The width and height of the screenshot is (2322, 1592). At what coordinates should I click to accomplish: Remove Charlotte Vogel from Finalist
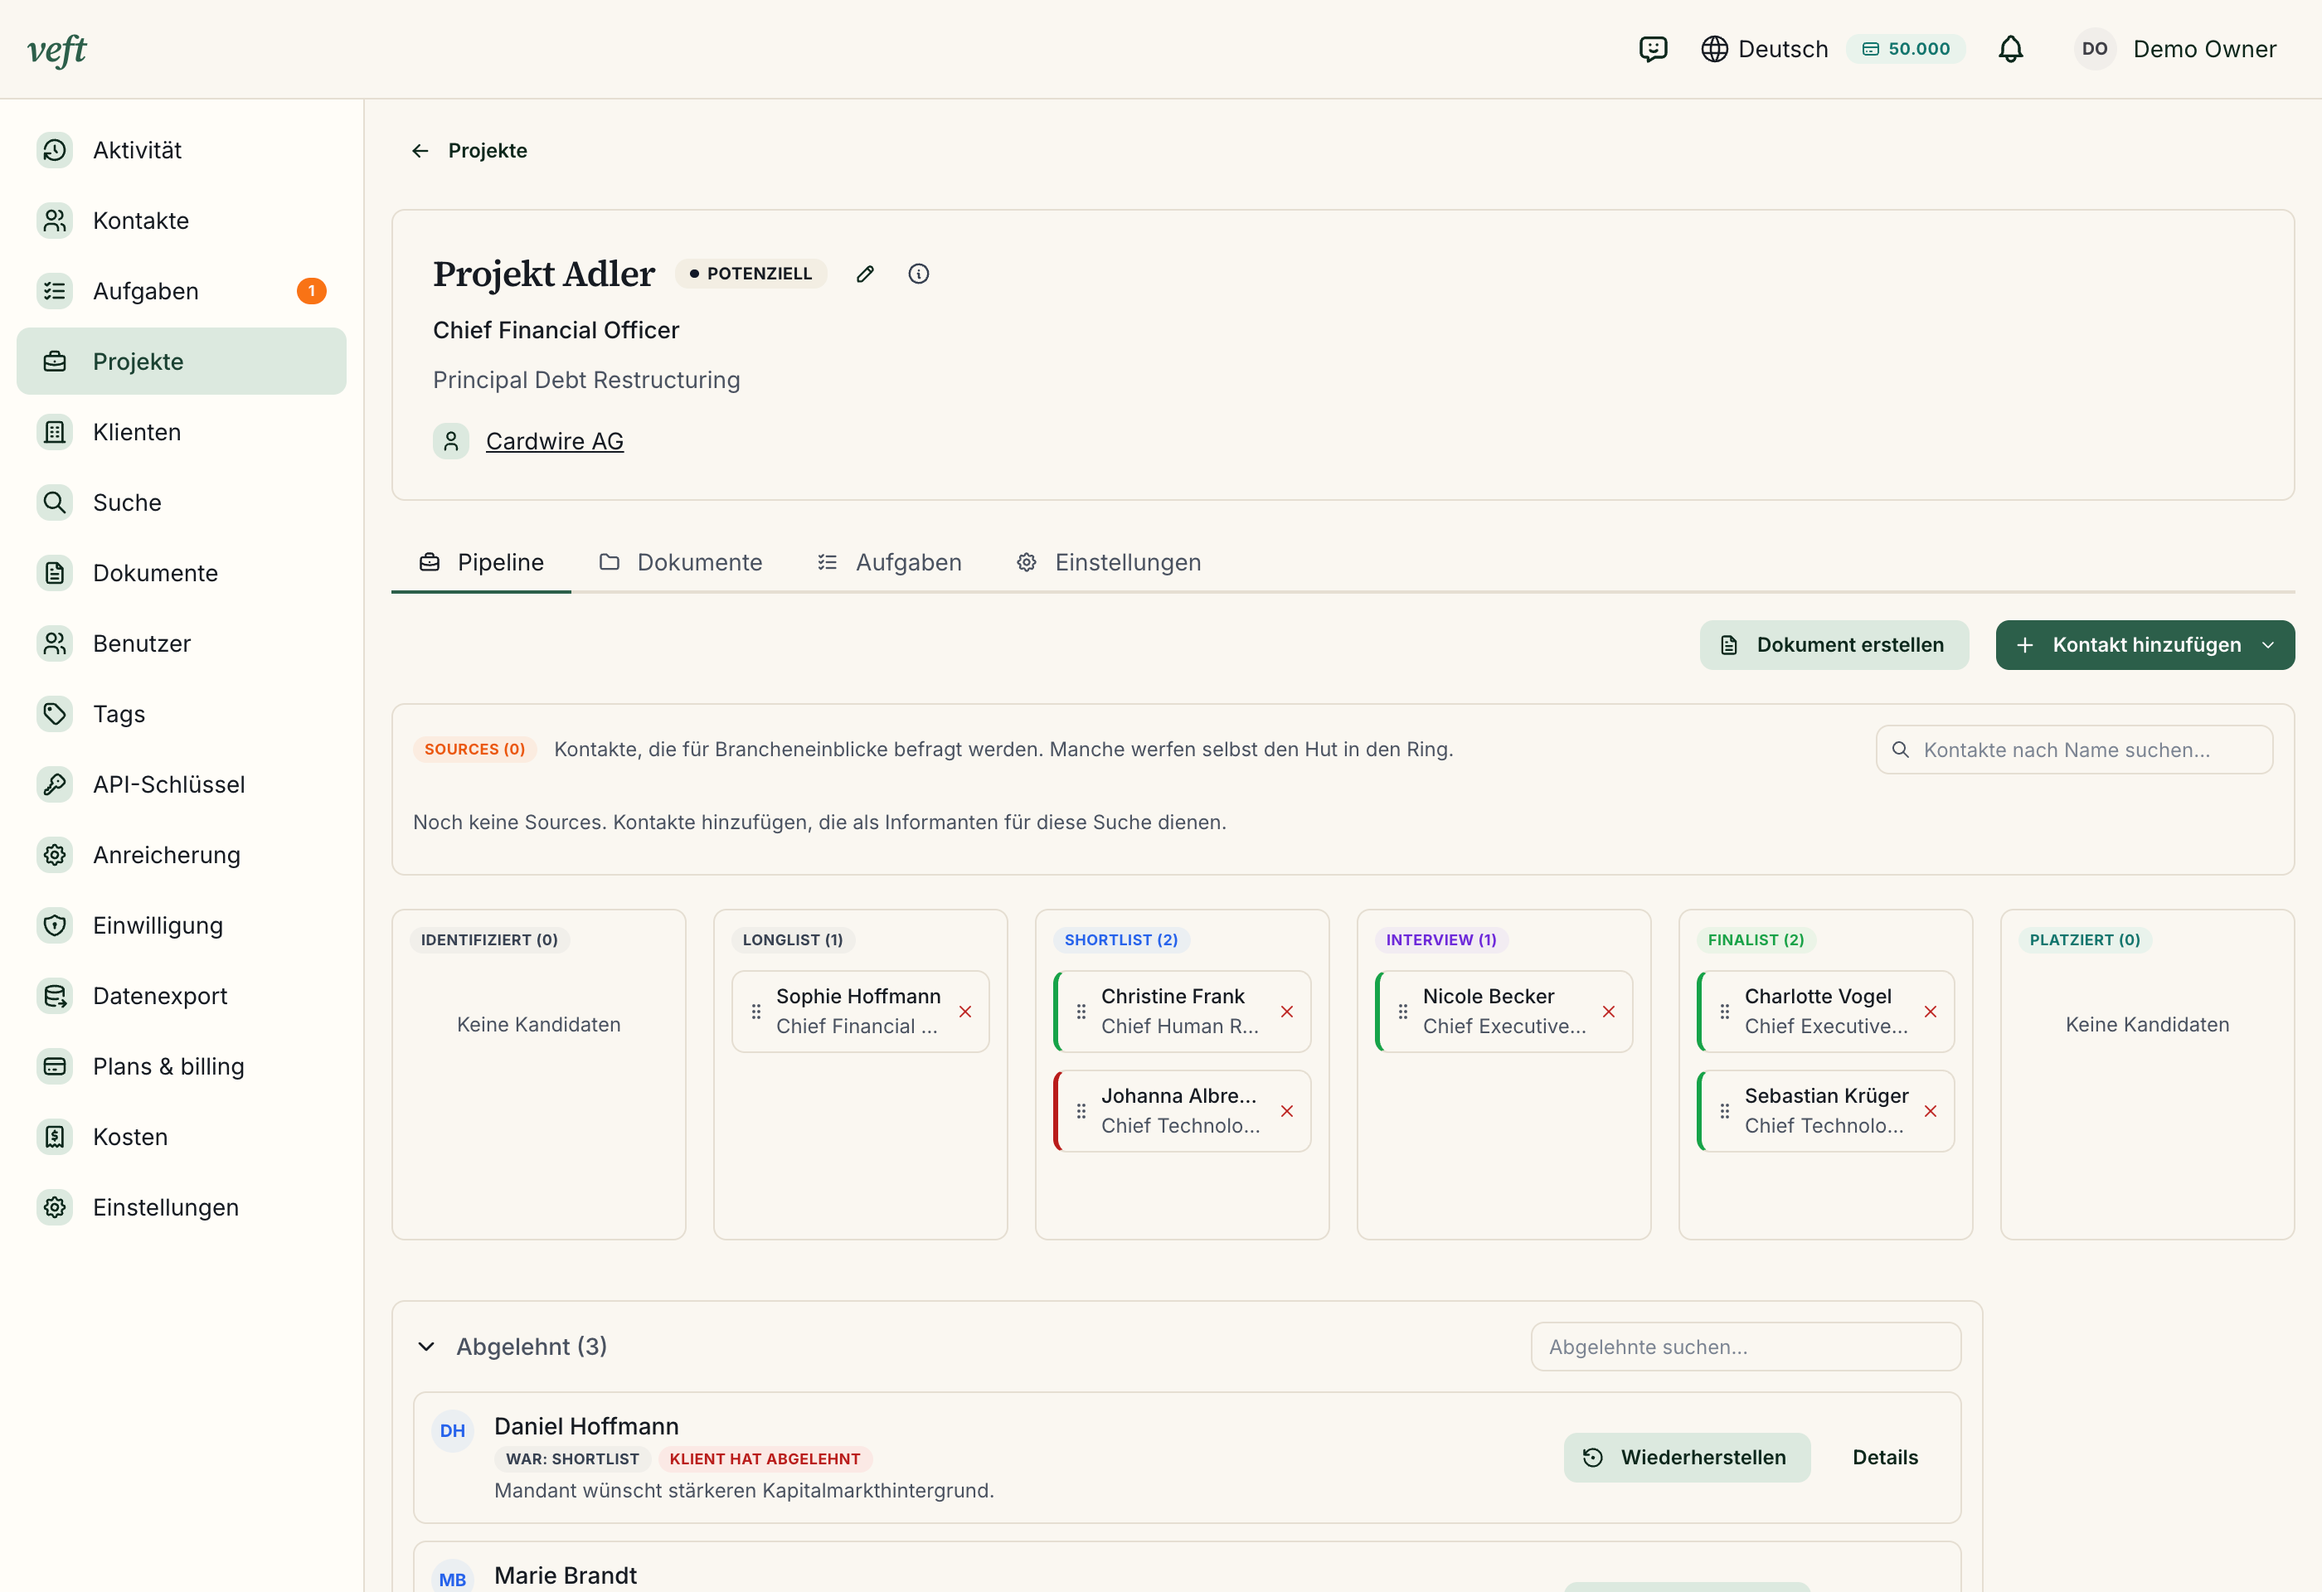point(1931,1012)
